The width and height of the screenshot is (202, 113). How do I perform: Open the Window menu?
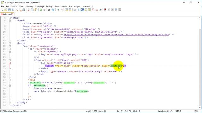(86, 6)
